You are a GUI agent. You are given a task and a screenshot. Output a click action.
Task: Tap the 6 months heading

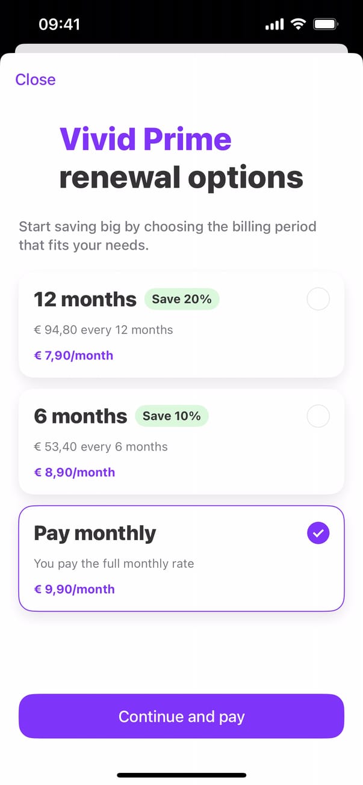81,416
